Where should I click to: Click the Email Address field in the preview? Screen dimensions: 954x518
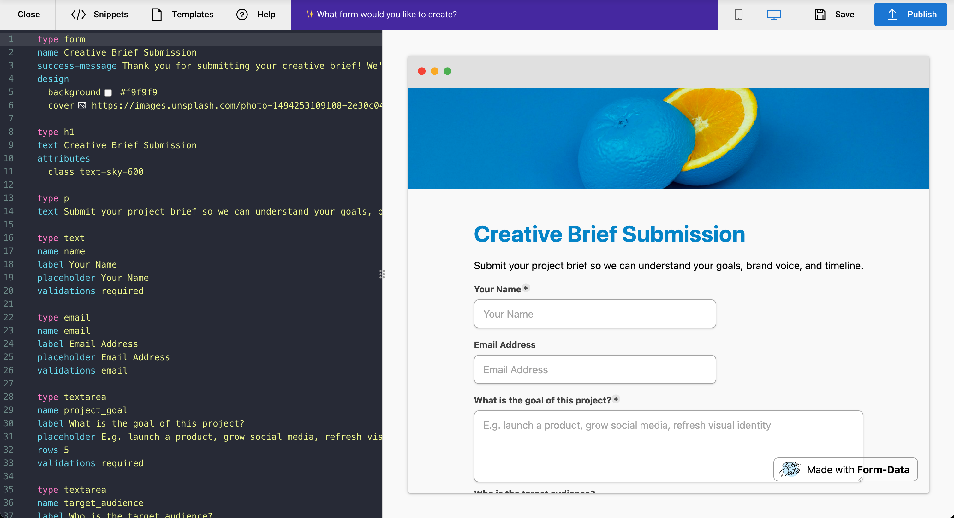[594, 369]
